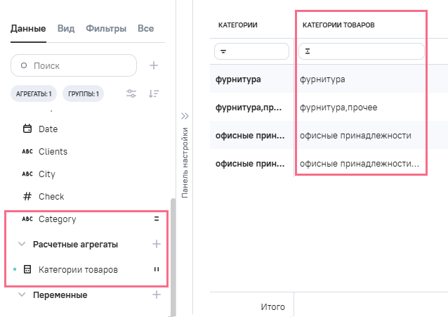Click the plus icon next to search field
The width and height of the screenshot is (448, 317).
click(154, 65)
